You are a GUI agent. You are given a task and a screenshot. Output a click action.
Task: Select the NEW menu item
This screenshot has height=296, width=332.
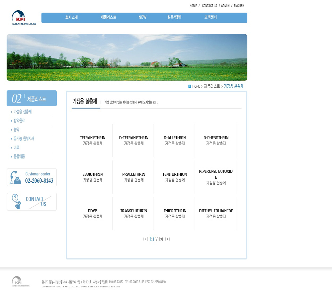[x=142, y=17]
